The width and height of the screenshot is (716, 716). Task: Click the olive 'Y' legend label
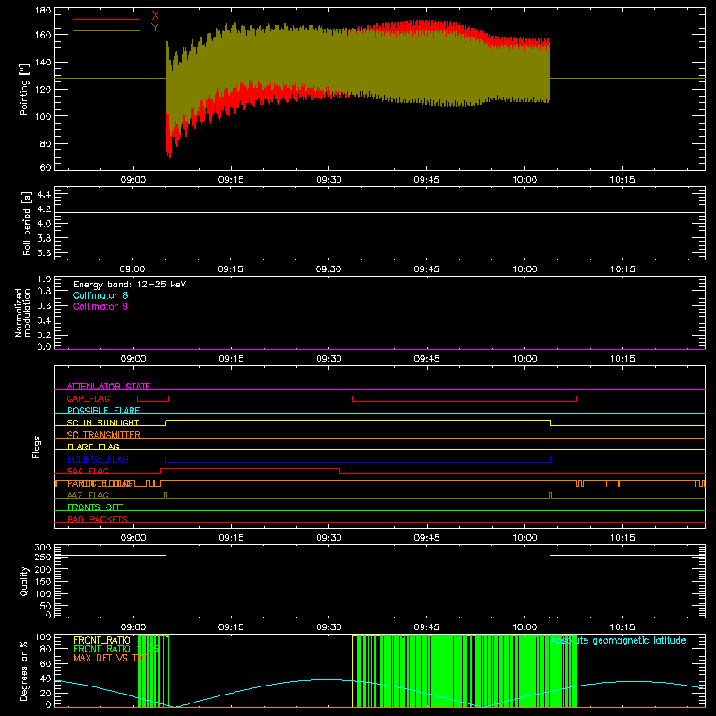(155, 28)
